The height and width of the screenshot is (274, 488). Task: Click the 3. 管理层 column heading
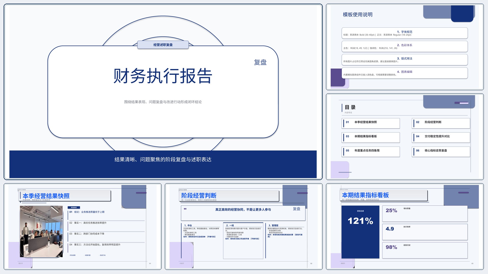(273, 225)
